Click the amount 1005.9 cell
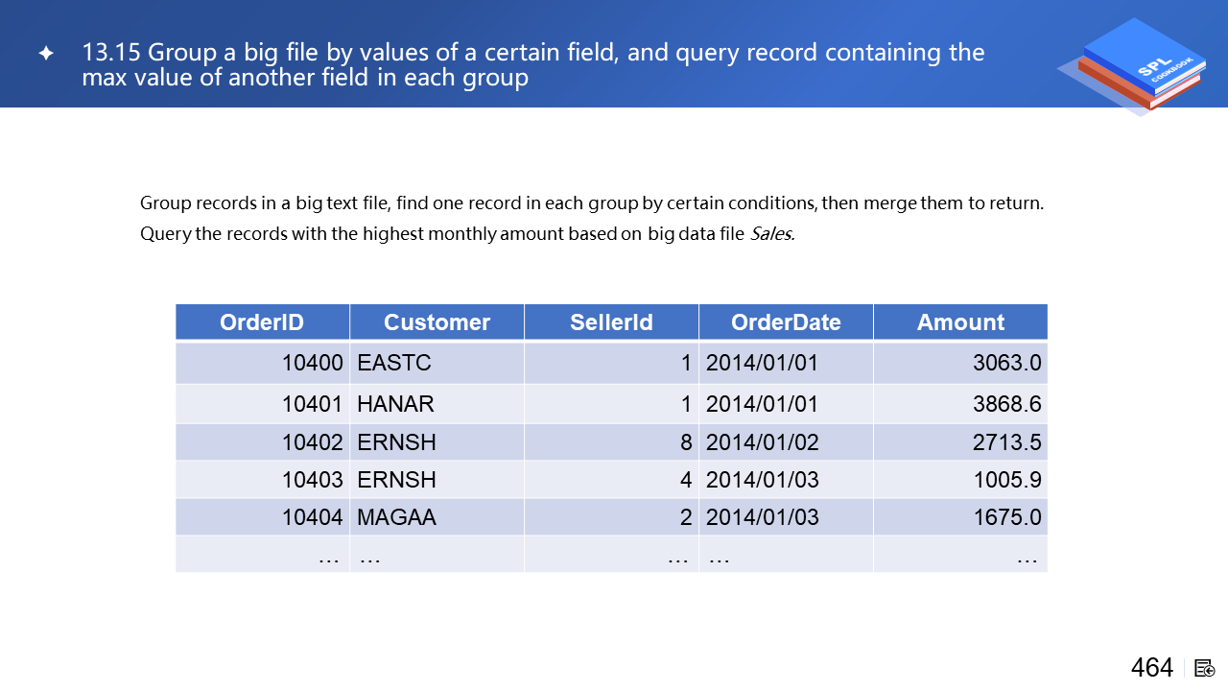Image resolution: width=1228 pixels, height=691 pixels. point(960,480)
